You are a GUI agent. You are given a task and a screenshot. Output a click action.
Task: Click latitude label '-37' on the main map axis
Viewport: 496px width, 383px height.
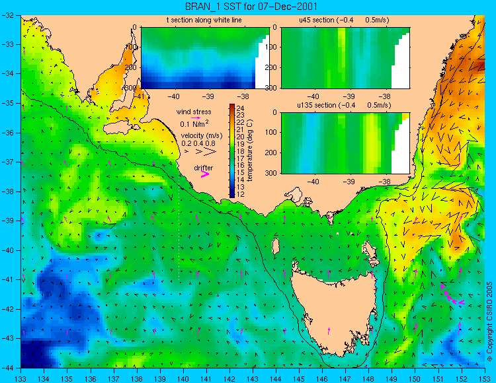coord(8,162)
